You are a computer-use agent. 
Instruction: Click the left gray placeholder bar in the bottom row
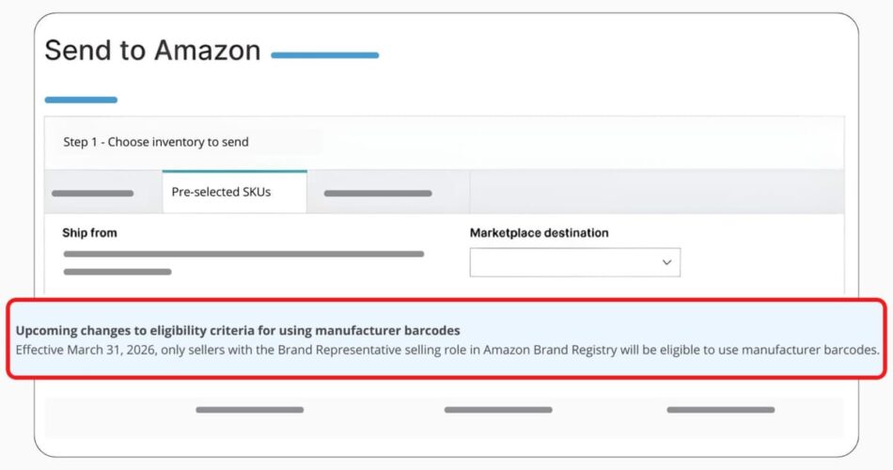249,410
